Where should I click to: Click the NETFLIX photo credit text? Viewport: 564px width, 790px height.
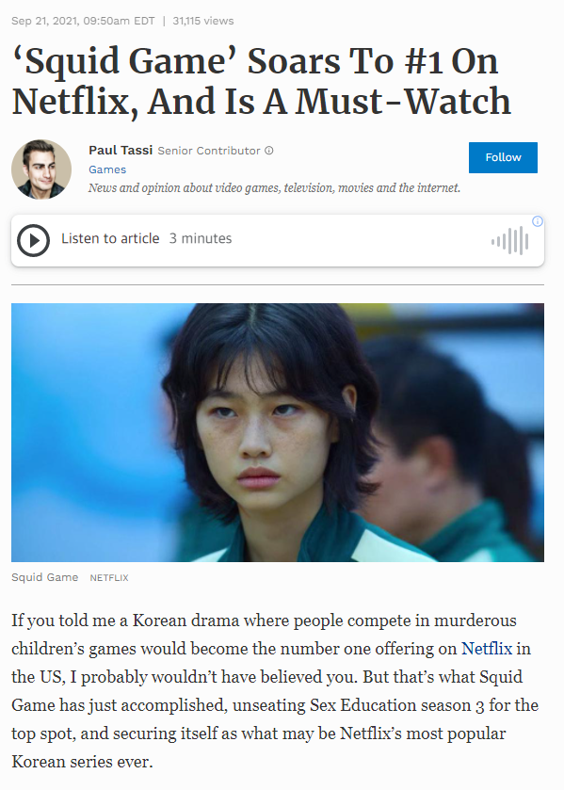(x=109, y=578)
